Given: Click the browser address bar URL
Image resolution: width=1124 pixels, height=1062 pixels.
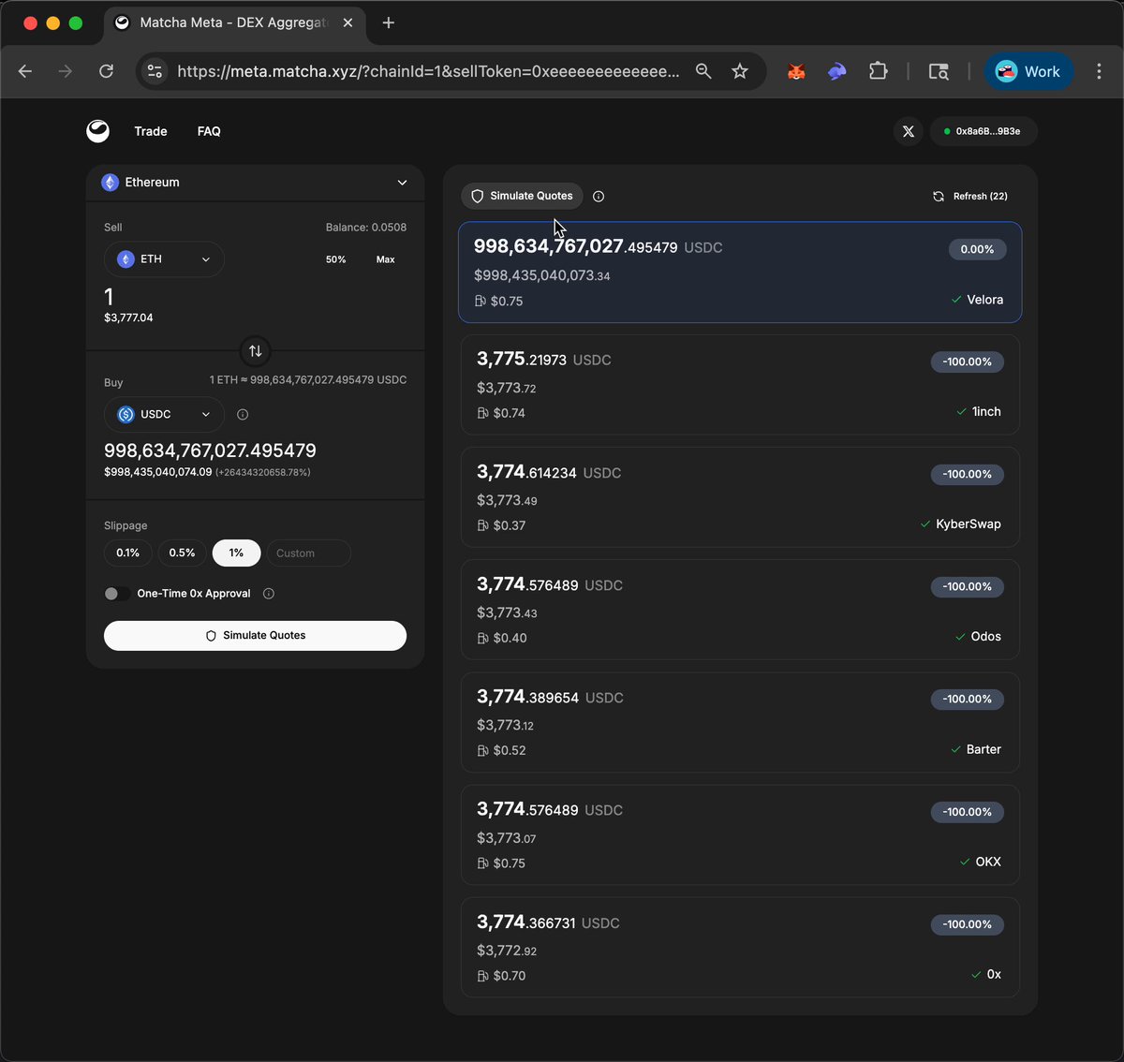Looking at the screenshot, I should coord(428,71).
